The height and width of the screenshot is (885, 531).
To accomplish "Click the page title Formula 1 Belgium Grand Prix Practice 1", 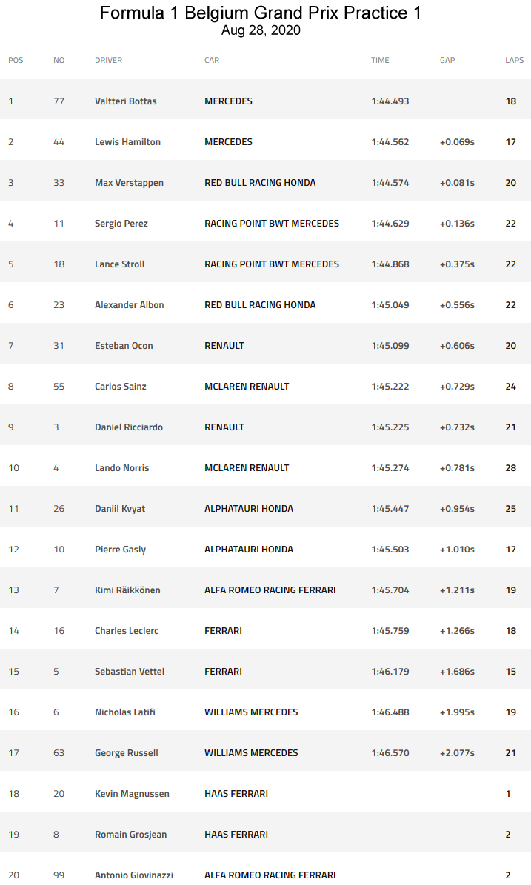I will pyautogui.click(x=261, y=13).
